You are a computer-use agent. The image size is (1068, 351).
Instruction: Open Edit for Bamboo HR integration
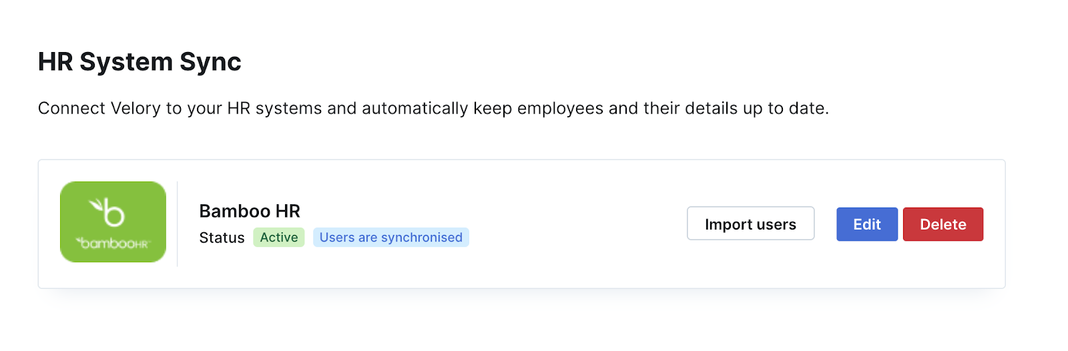point(866,224)
